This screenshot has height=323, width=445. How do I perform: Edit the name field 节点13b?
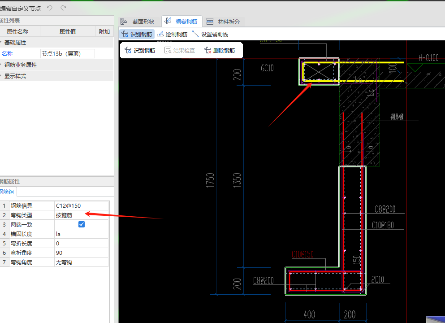(x=68, y=54)
